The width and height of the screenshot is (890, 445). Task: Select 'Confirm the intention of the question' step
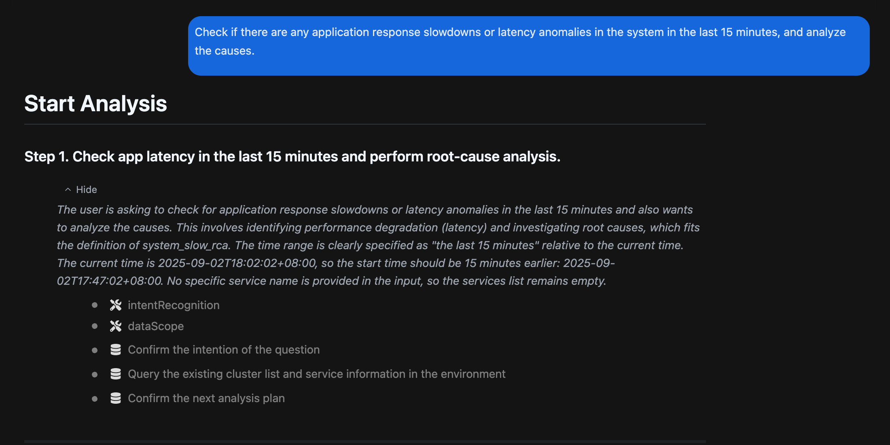coord(224,350)
